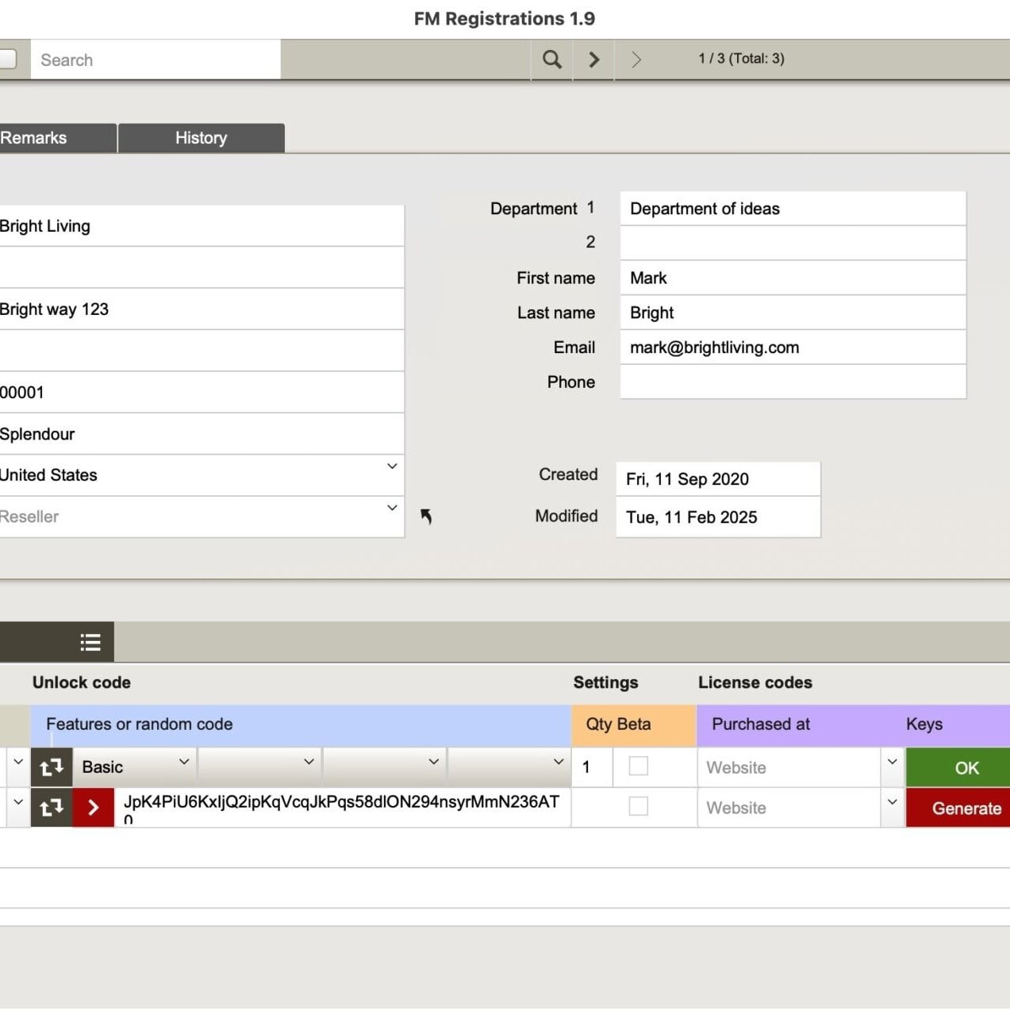Screen dimensions: 1010x1010
Task: Open the Basic feature dropdown
Action: pos(183,762)
